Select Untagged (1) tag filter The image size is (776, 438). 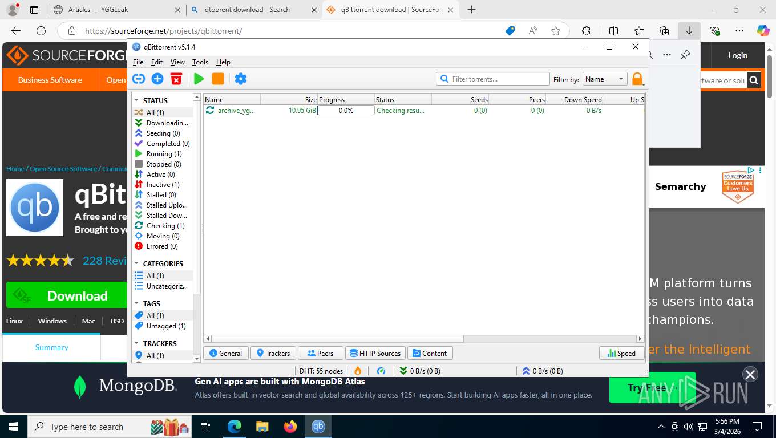click(162, 326)
